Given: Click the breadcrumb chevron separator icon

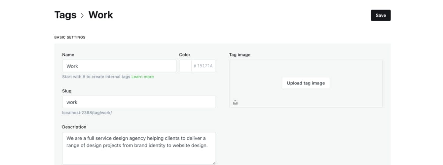Looking at the screenshot, I should 82,16.
